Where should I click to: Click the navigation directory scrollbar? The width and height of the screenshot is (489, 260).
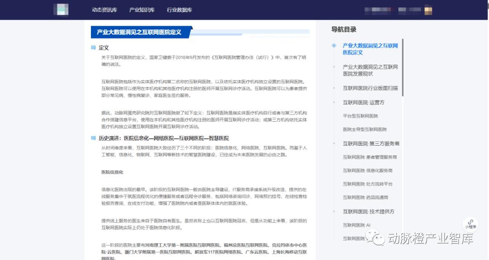point(403,67)
